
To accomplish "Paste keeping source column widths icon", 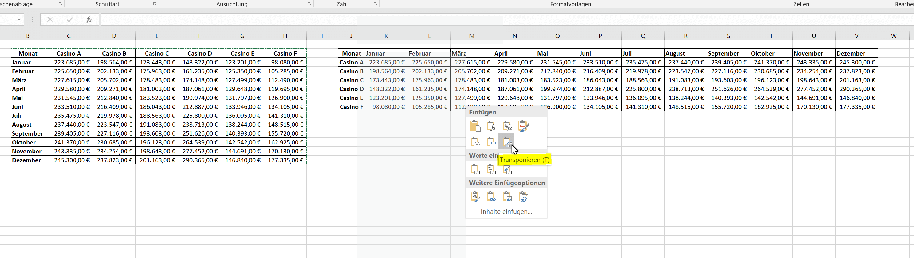I will pos(491,142).
